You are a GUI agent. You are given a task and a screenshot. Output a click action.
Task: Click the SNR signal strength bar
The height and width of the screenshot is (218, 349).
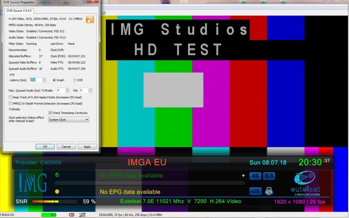tap(54, 202)
